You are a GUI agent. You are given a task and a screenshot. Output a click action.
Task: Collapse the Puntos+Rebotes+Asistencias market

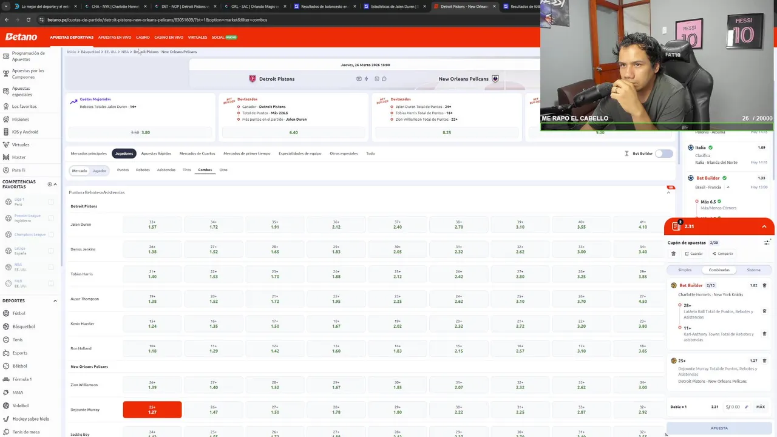coord(668,192)
